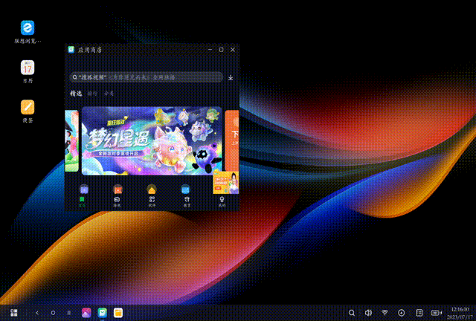The height and width of the screenshot is (321, 476).
Task: Select the 软件 software tab in bottom navigation
Action: 152,202
